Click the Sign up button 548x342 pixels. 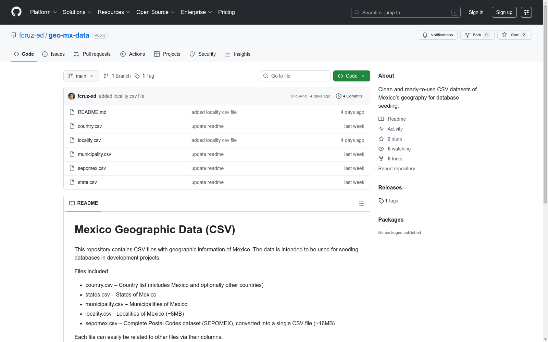[504, 12]
